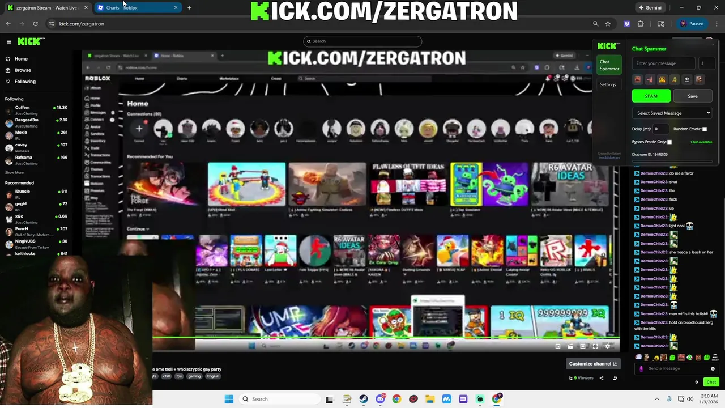Bookmark this page with star icon
The image size is (725, 408).
[608, 24]
